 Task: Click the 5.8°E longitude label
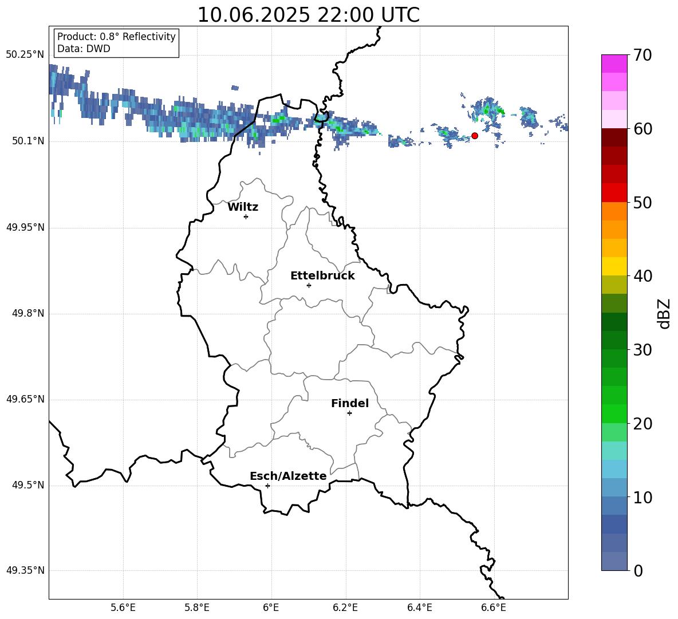197,608
